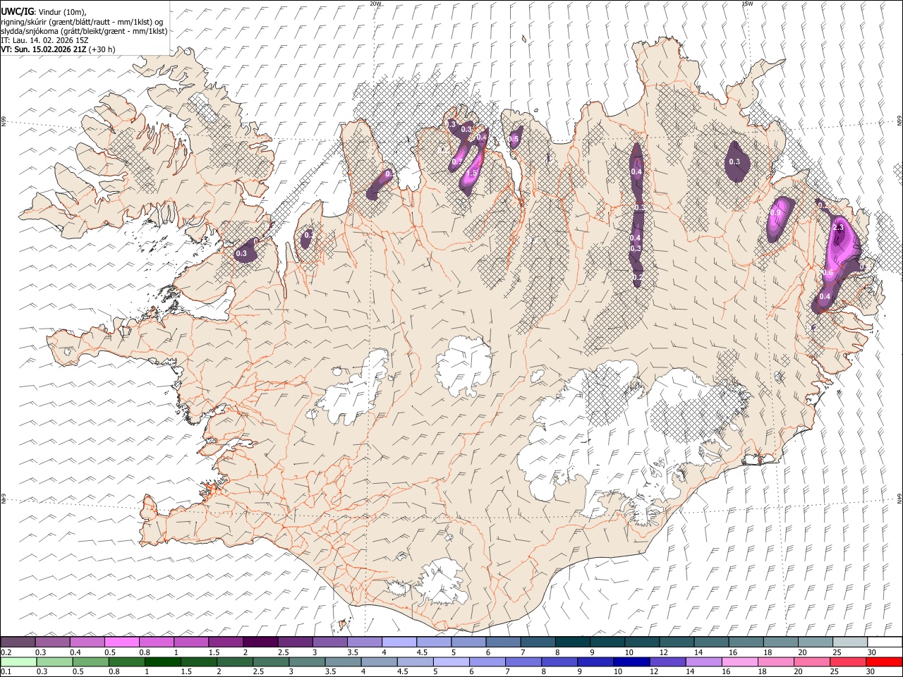Image resolution: width=903 pixels, height=677 pixels.
Task: Click the dark green rain swatch starting at 1
Action: click(x=163, y=661)
